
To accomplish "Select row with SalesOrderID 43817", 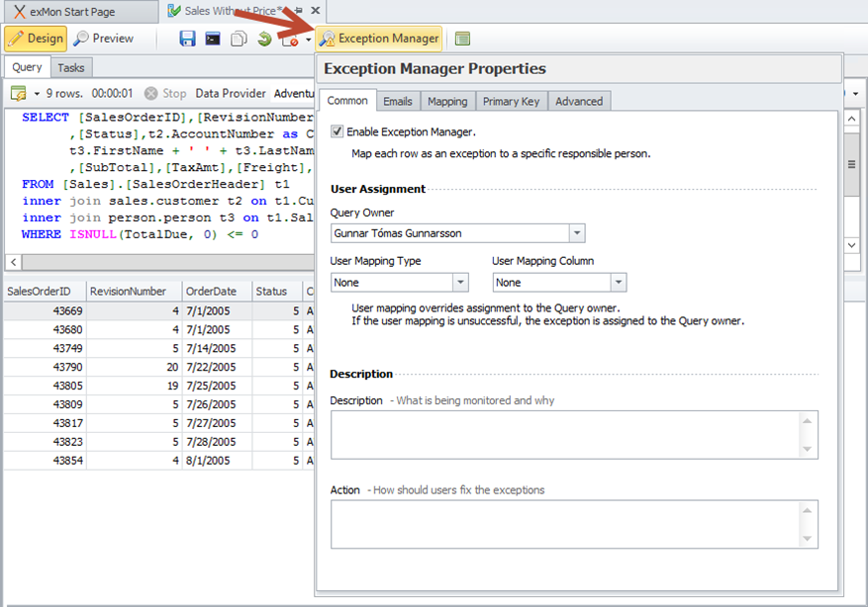I will point(159,423).
